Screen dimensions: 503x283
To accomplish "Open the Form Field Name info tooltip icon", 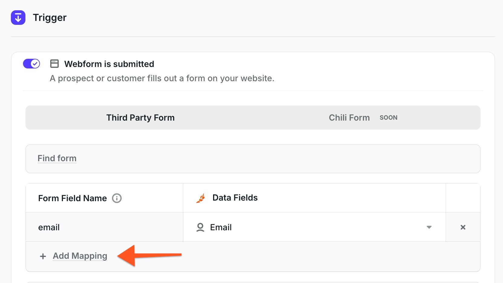I will tap(117, 198).
